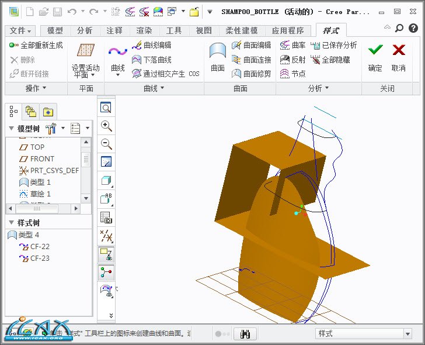Click the 曲面 surface tool icon
425x345 pixels.
(x=218, y=50)
